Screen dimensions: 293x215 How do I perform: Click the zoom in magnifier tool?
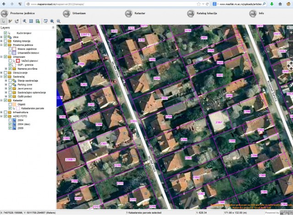52,21
